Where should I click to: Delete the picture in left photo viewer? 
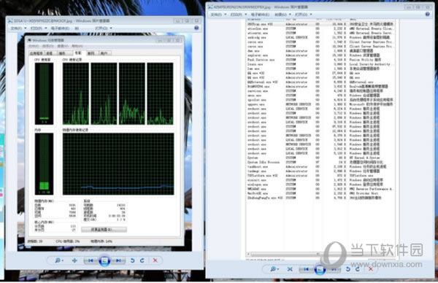point(155,260)
